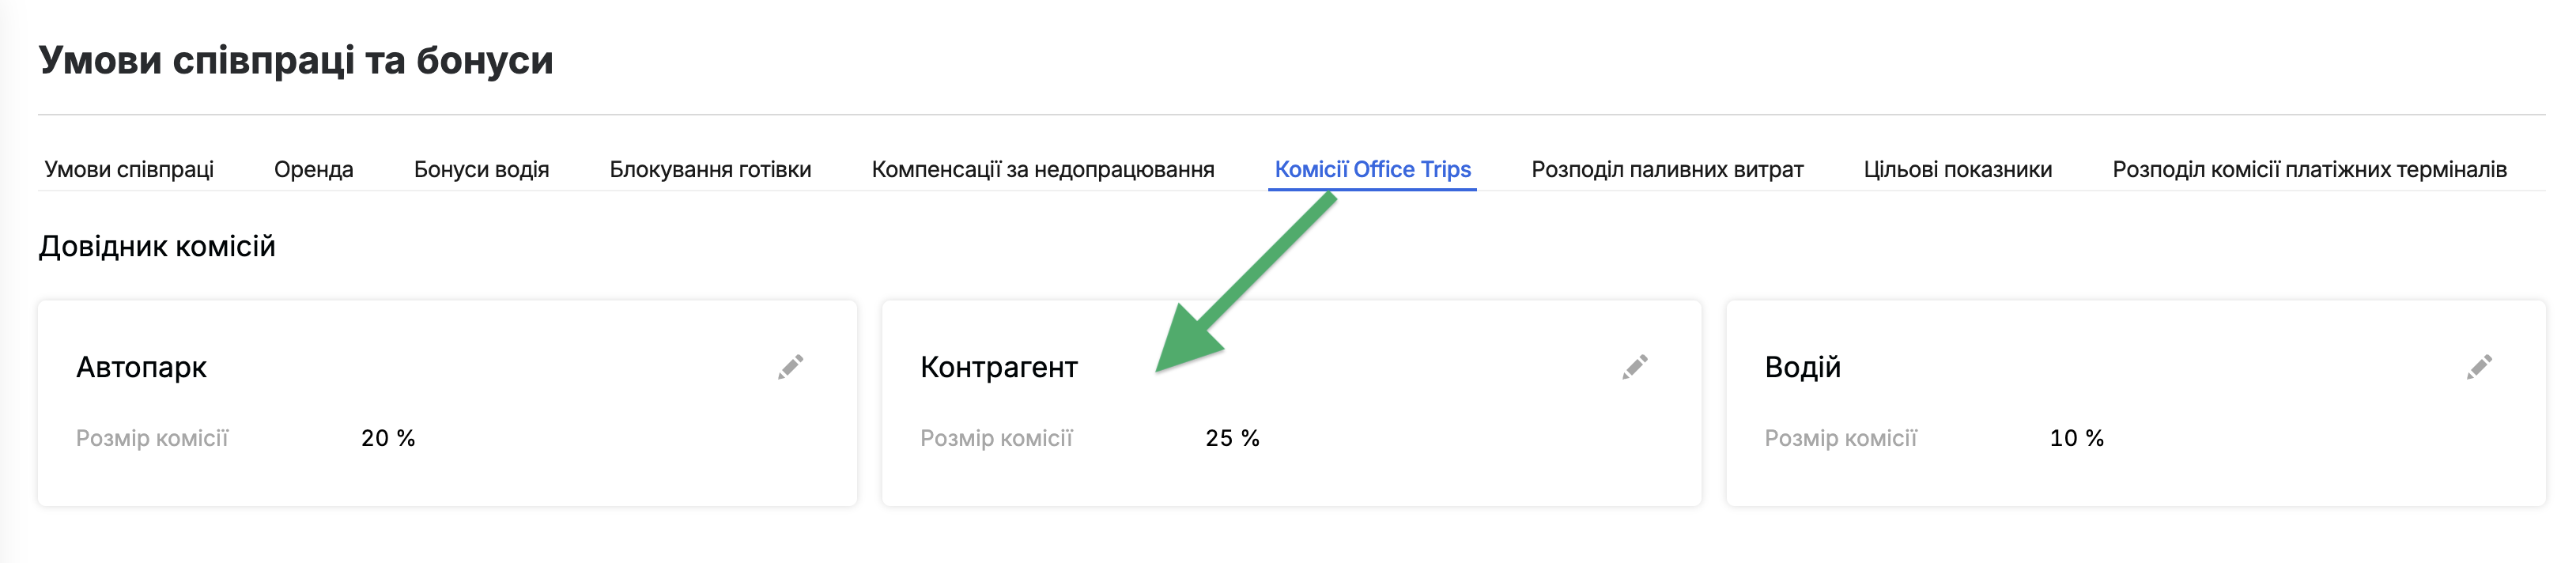Switch to the Умови співпраці tab
This screenshot has width=2576, height=563.
pos(129,169)
